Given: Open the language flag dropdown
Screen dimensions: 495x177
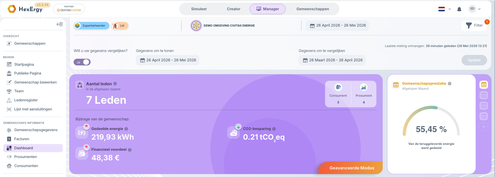Looking at the screenshot, I should [445, 9].
